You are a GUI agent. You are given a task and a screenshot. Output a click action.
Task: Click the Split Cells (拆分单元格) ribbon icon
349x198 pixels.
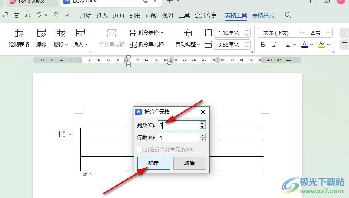point(147,44)
